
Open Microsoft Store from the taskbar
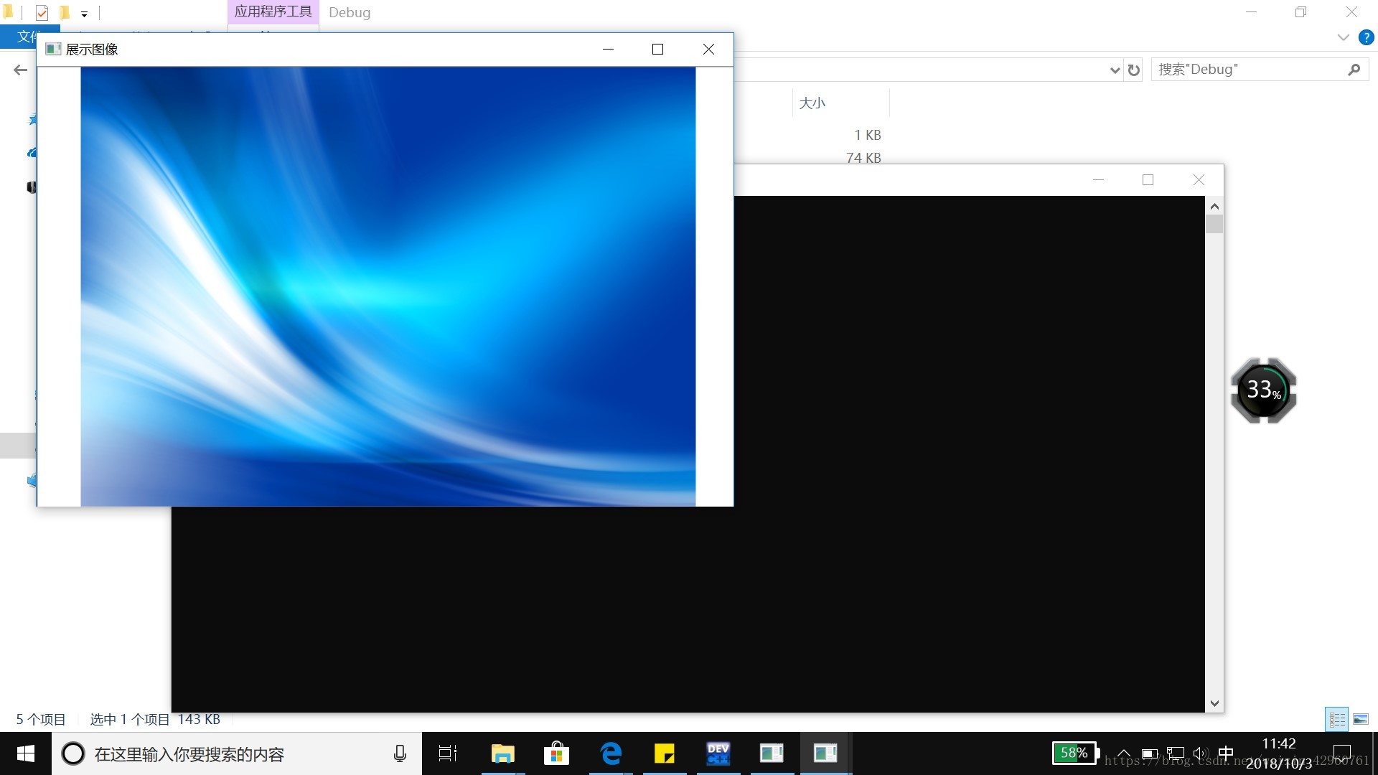556,753
